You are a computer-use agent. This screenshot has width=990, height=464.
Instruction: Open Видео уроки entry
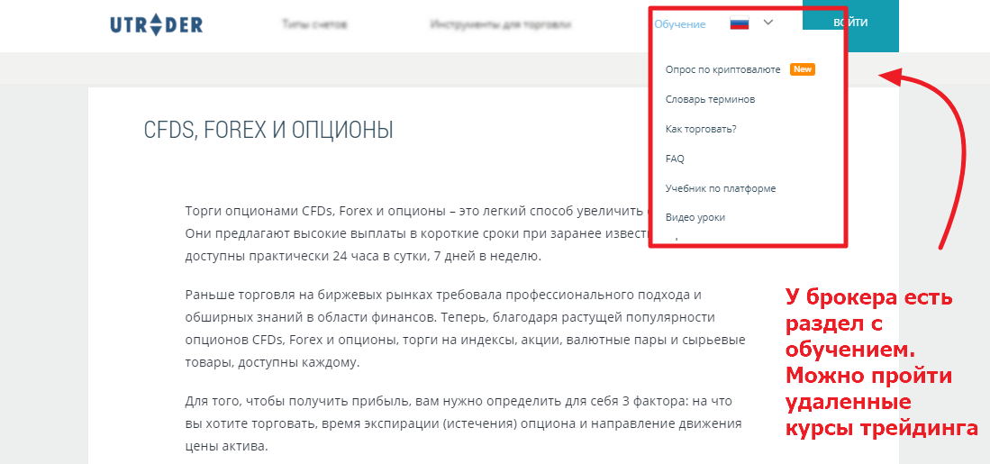click(x=695, y=217)
